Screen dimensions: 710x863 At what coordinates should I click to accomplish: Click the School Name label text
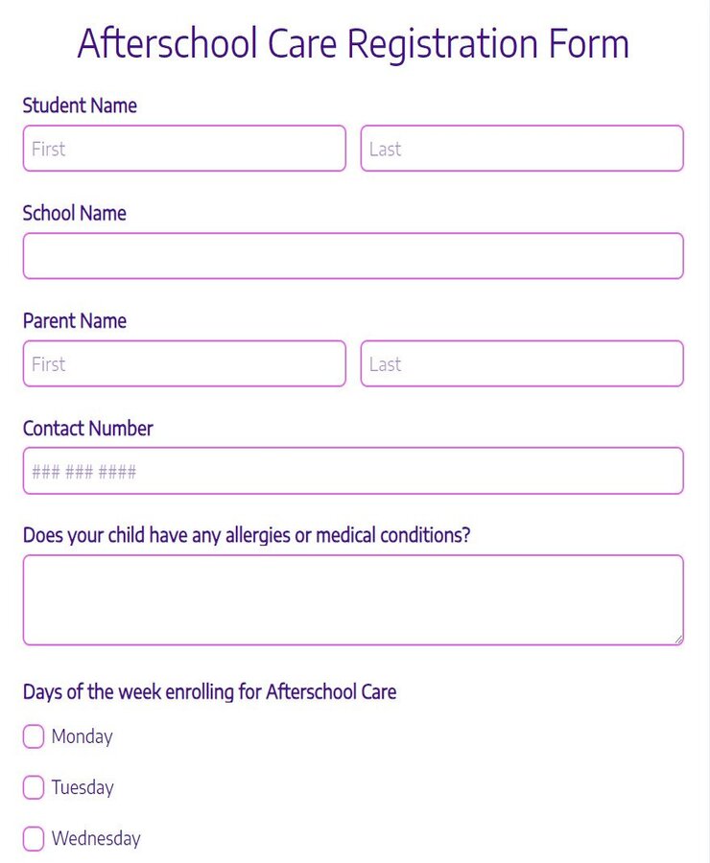(75, 213)
